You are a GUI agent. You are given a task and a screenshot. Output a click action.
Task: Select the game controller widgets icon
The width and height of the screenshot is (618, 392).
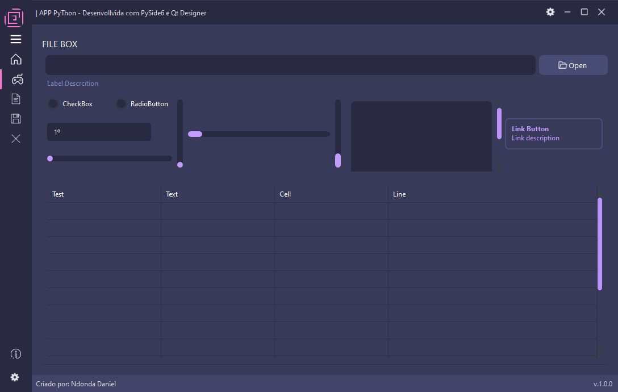17,80
